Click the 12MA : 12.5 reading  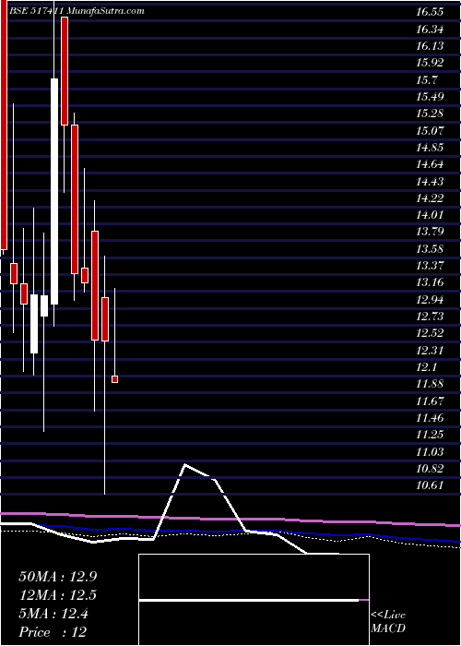coord(58,595)
